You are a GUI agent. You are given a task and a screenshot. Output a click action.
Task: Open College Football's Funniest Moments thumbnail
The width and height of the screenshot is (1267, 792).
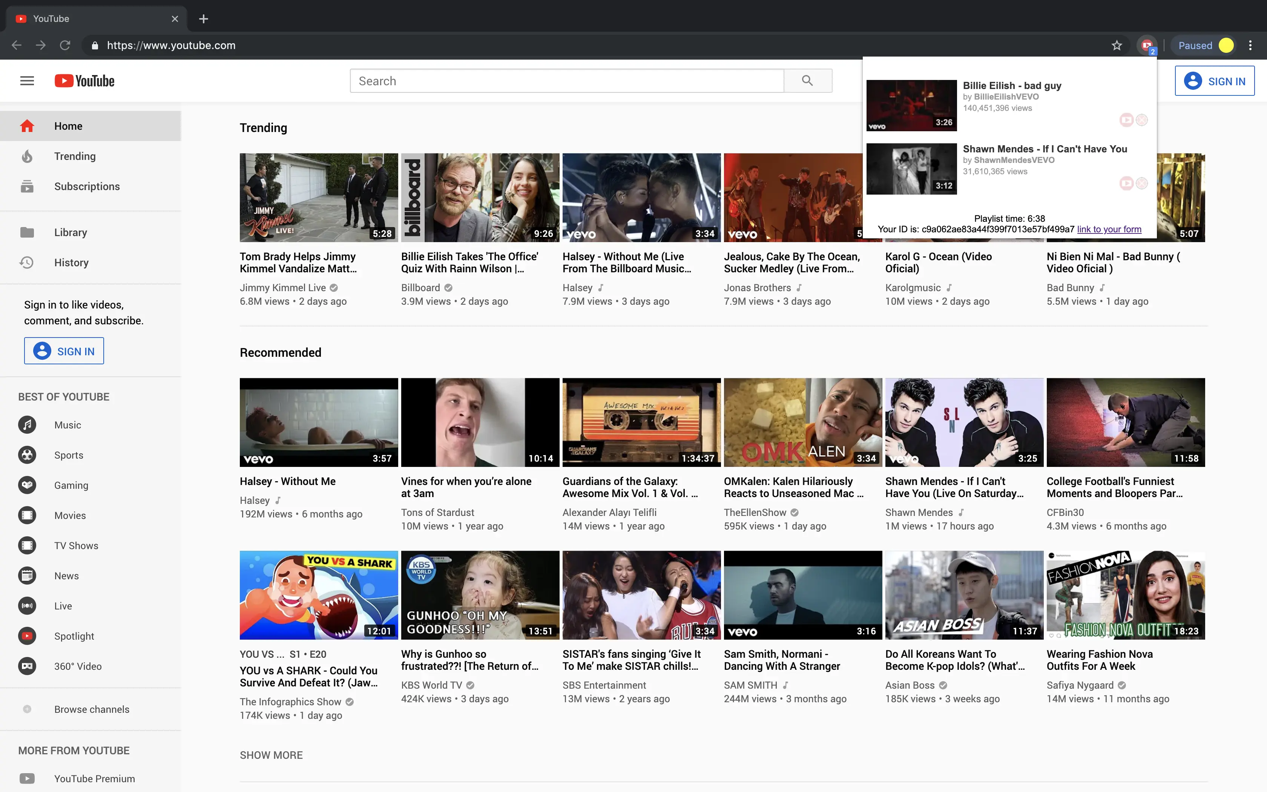(x=1126, y=422)
